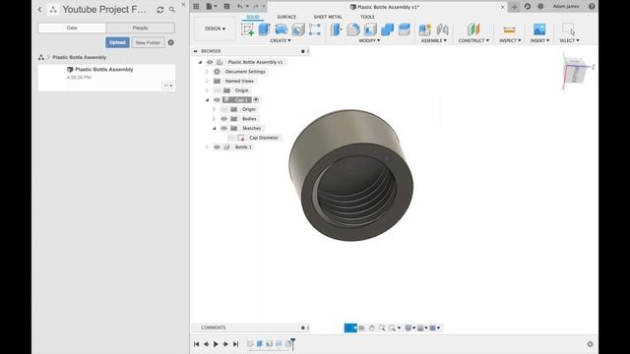Select the Press Pull tool

click(x=337, y=29)
